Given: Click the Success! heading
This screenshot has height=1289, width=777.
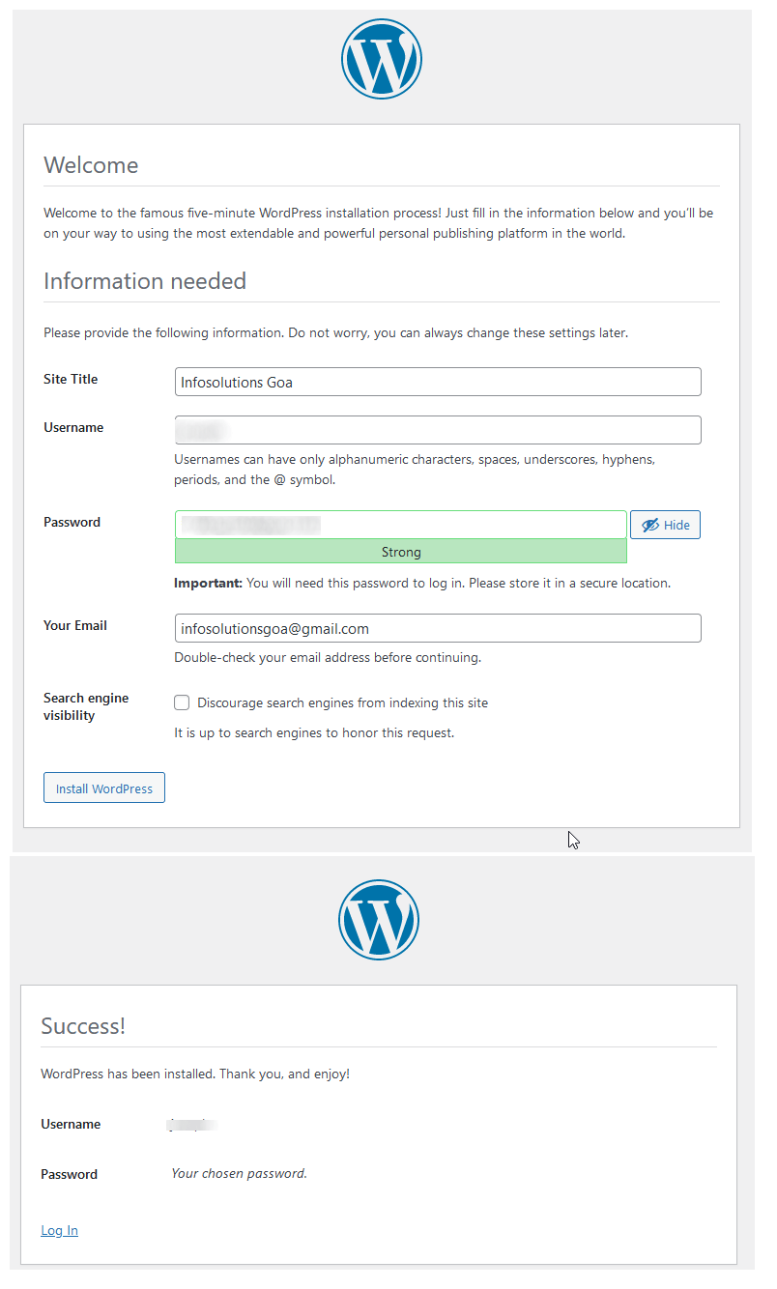Looking at the screenshot, I should click(x=83, y=1025).
